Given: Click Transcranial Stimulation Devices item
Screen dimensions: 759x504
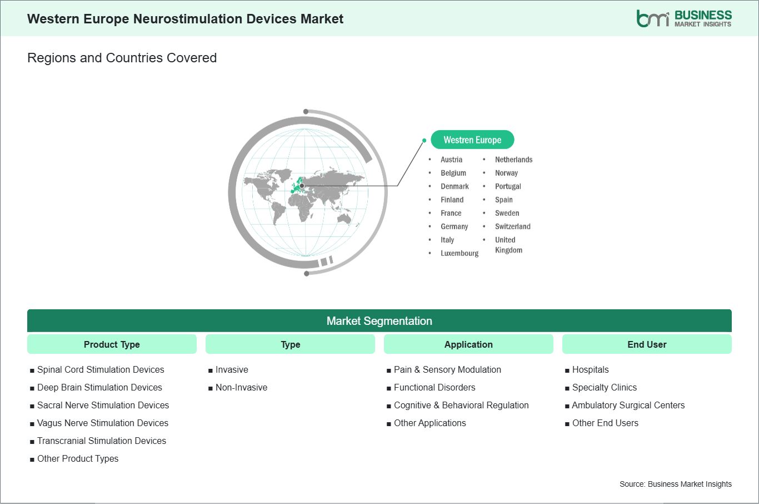Looking at the screenshot, I should coord(102,441).
